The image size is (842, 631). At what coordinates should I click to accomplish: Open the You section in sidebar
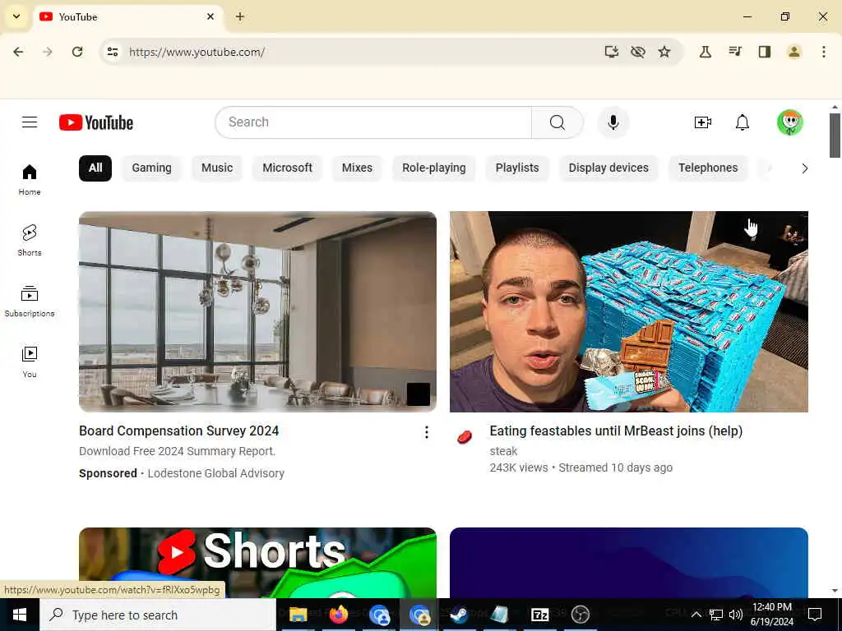(x=30, y=362)
